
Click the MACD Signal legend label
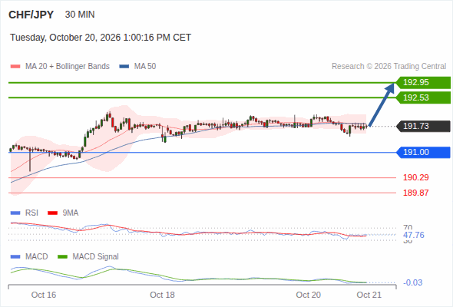coord(96,256)
